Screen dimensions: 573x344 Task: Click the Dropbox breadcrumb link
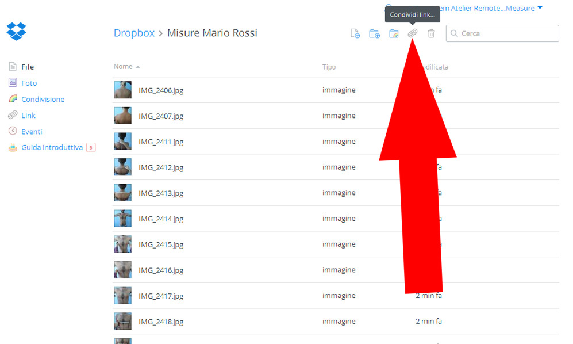[x=134, y=33]
